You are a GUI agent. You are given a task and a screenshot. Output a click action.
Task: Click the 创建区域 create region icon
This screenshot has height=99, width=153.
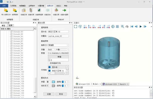click(24, 10)
